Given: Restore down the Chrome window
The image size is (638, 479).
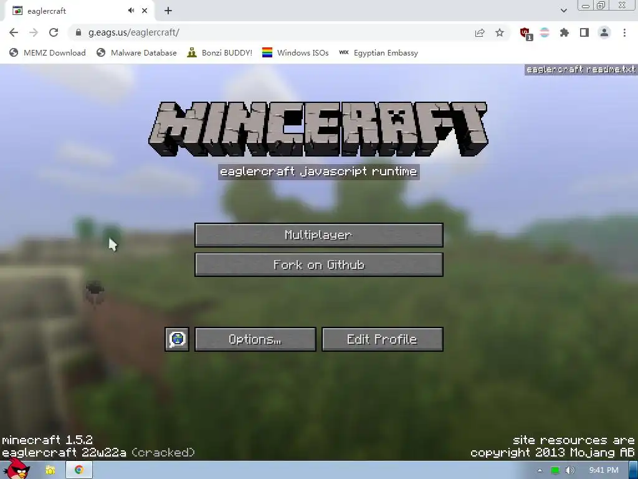Looking at the screenshot, I should [x=601, y=6].
